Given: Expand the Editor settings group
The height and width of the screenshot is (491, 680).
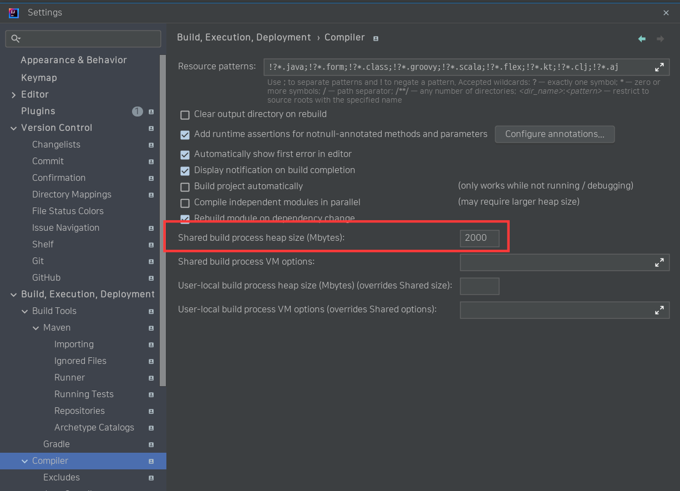Looking at the screenshot, I should pos(13,95).
